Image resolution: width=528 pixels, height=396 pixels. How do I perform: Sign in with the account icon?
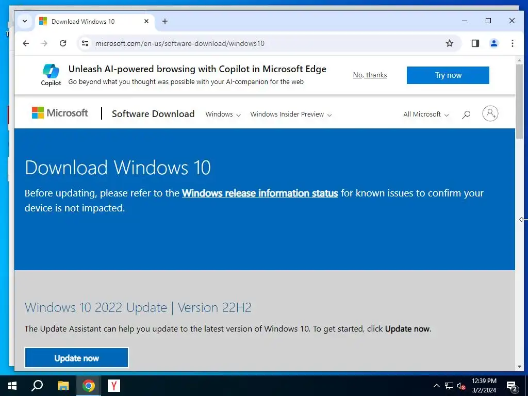tap(490, 113)
